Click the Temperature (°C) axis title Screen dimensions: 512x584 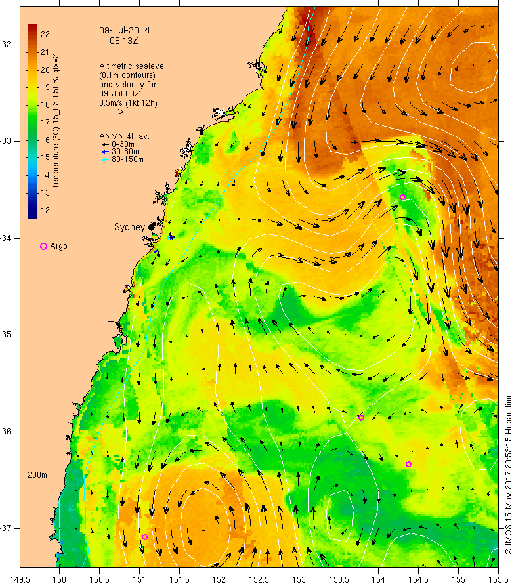tap(56, 121)
